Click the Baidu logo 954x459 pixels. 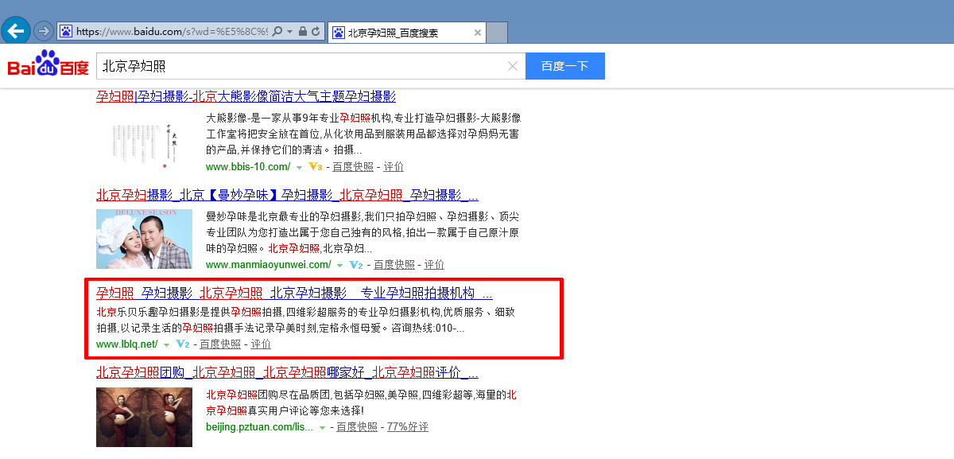click(x=48, y=65)
